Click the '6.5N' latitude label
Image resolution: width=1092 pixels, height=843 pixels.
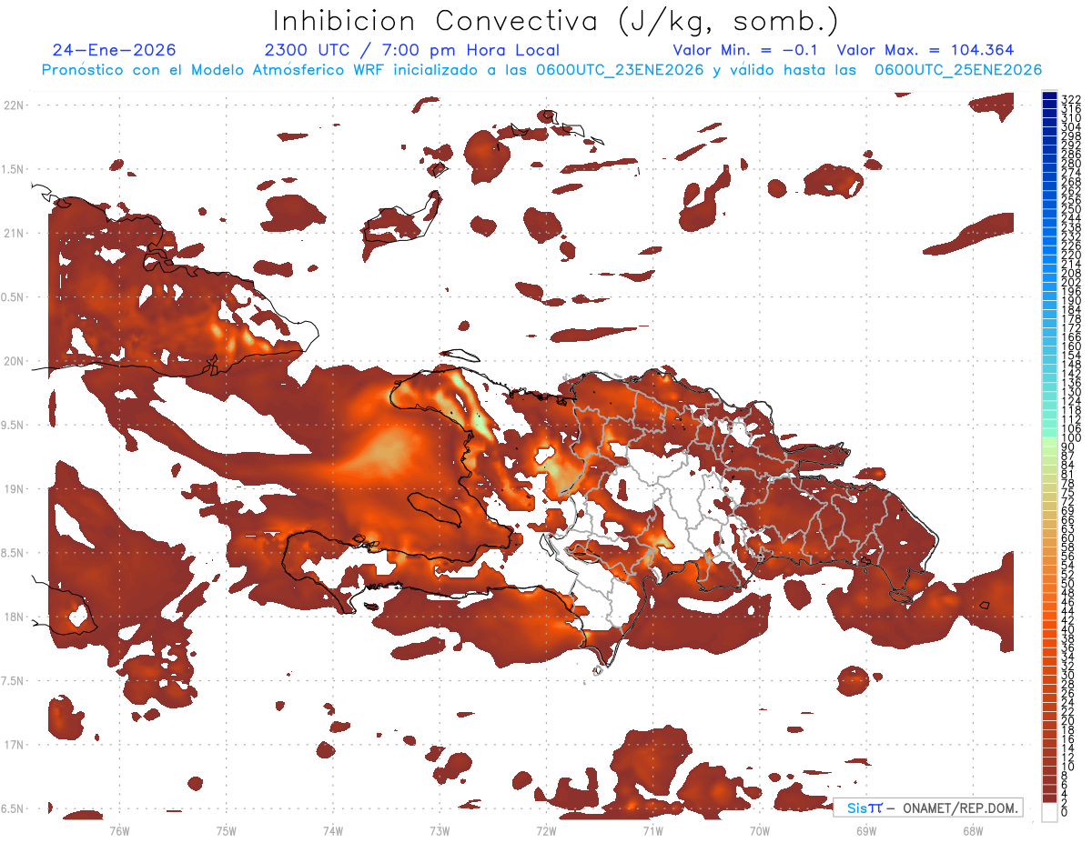[13, 808]
